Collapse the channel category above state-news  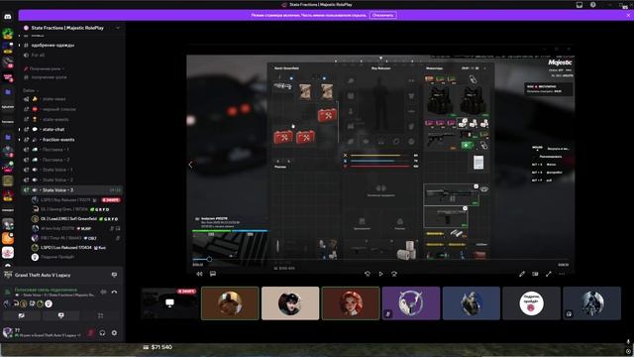[31, 90]
